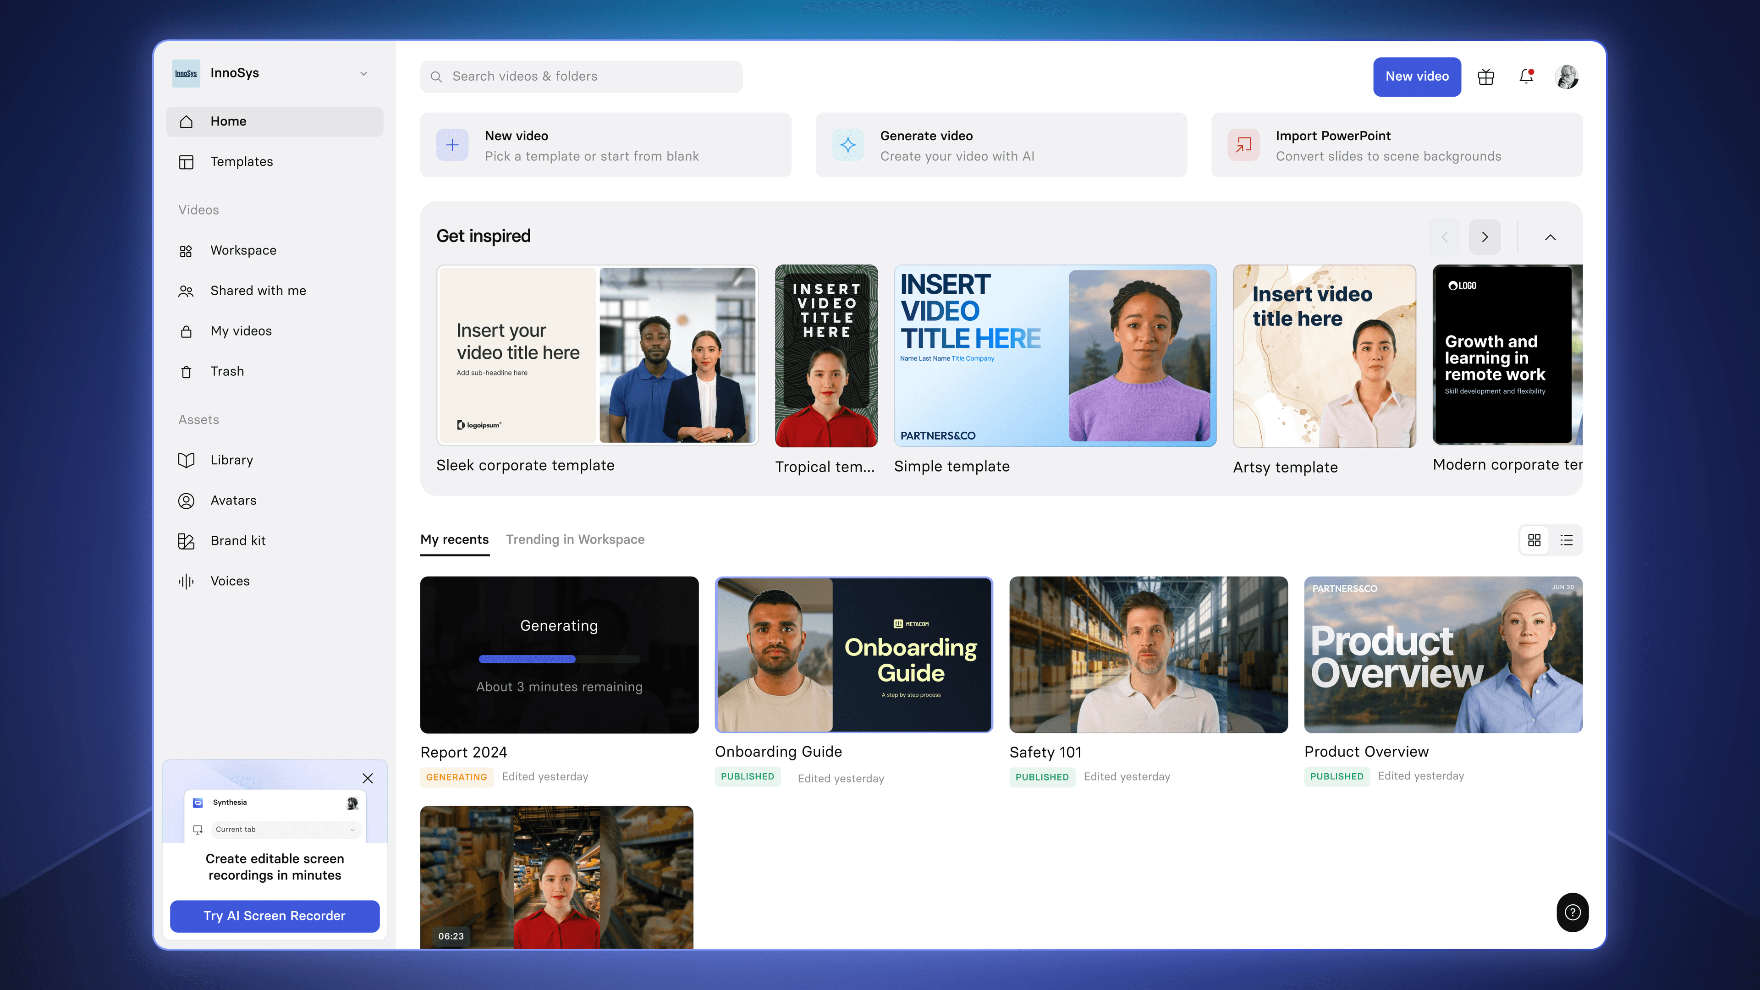1760x990 pixels.
Task: Open the help question mark button
Action: 1572,912
